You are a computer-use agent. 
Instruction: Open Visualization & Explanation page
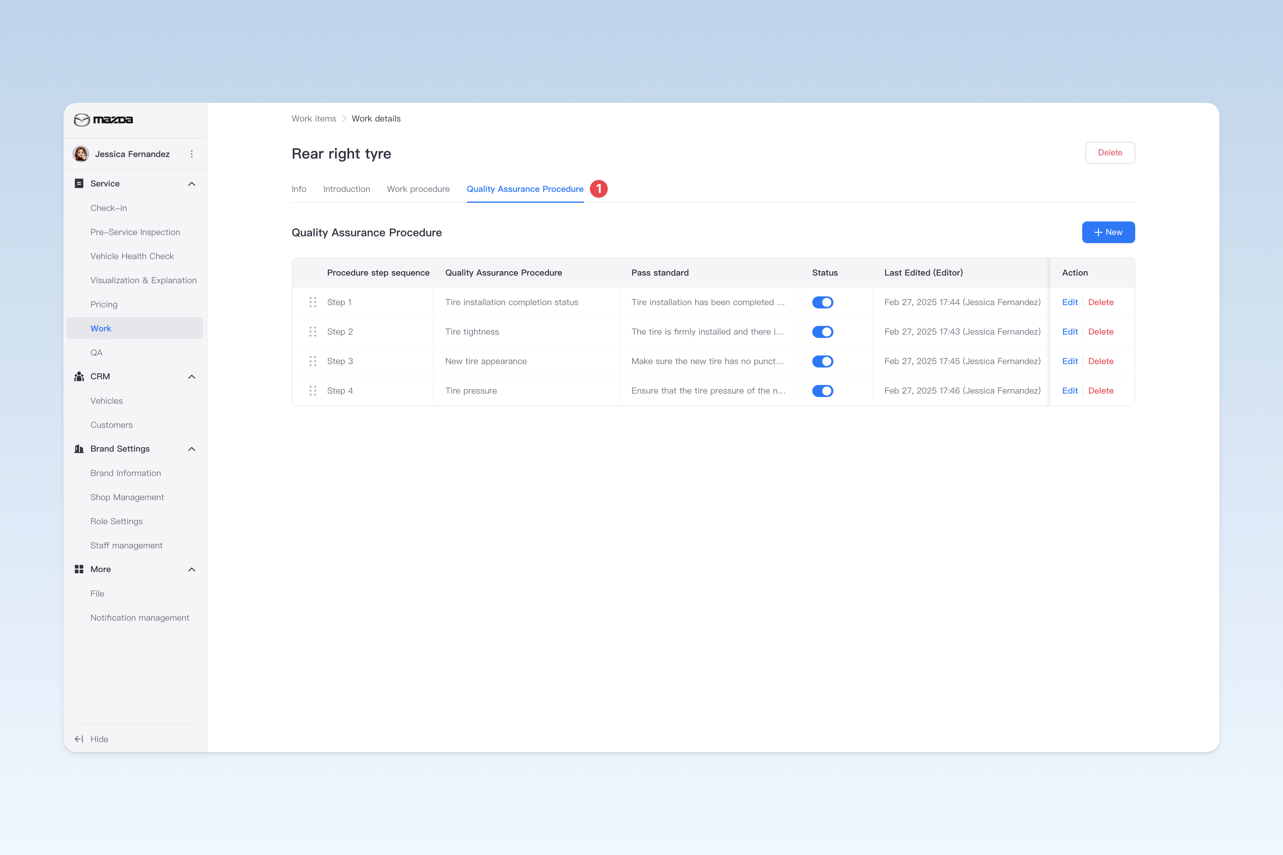click(x=143, y=280)
